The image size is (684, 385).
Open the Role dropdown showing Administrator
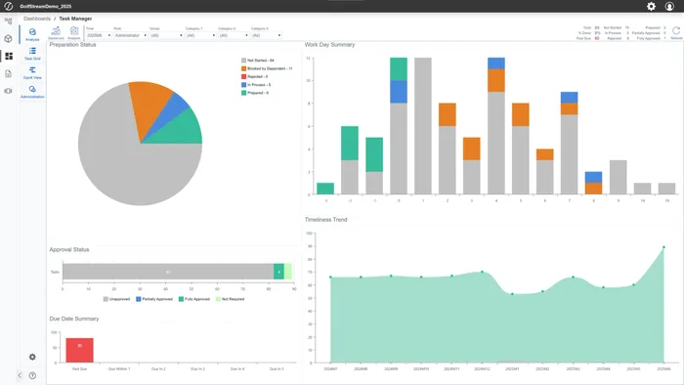[130, 35]
